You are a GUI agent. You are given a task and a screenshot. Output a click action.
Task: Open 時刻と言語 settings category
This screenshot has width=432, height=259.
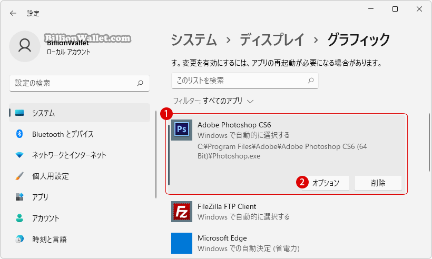80,239
